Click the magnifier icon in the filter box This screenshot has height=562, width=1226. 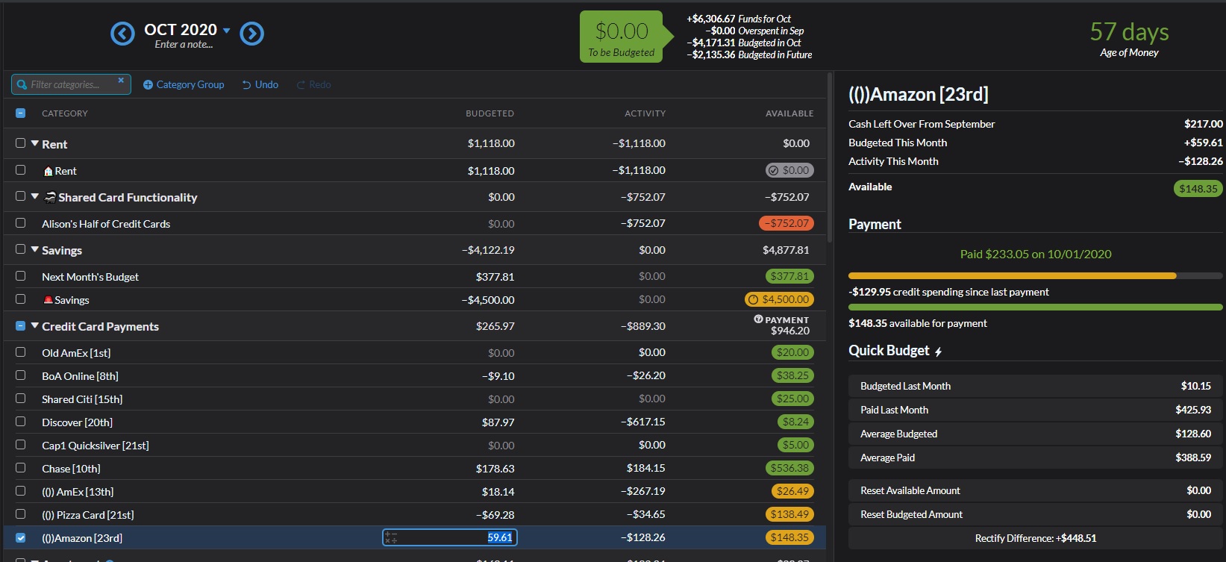pos(22,85)
